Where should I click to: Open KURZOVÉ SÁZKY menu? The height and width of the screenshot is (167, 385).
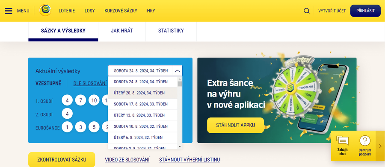pyautogui.click(x=121, y=11)
